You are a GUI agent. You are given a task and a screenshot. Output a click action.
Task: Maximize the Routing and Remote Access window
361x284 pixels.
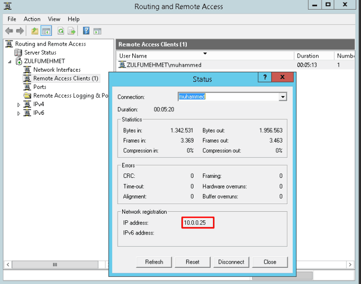click(x=328, y=5)
